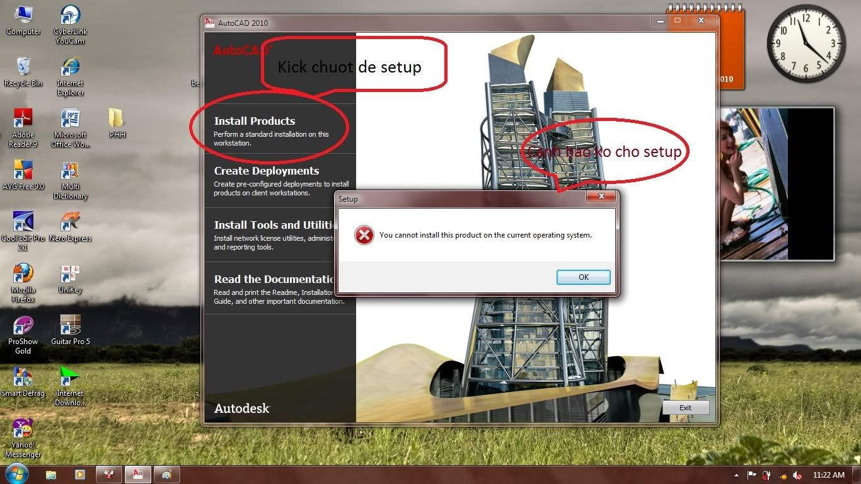Screen dimensions: 861x484
Task: Select the ProShow Gold icon
Action: click(23, 335)
